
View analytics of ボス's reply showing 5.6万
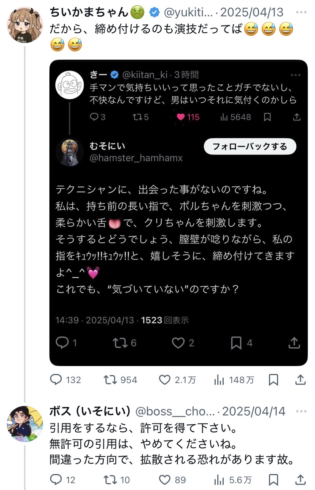tap(220, 480)
